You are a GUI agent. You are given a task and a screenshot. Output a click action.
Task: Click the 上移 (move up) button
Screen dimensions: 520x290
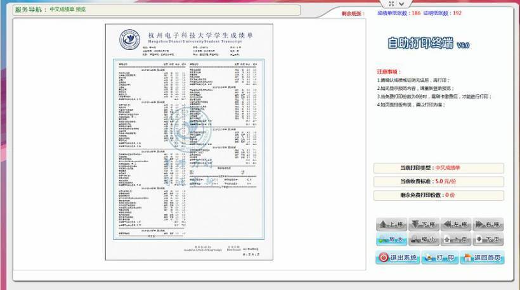click(392, 224)
